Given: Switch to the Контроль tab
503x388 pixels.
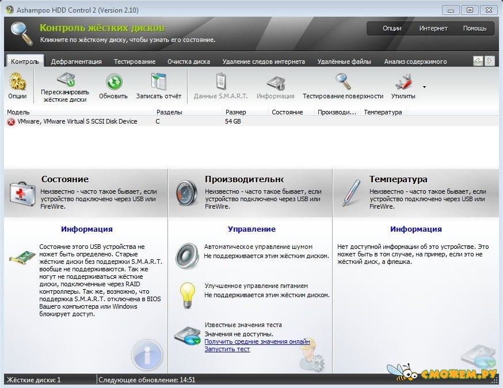Looking at the screenshot, I should click(25, 62).
